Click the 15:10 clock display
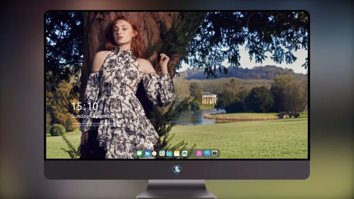 click(84, 106)
